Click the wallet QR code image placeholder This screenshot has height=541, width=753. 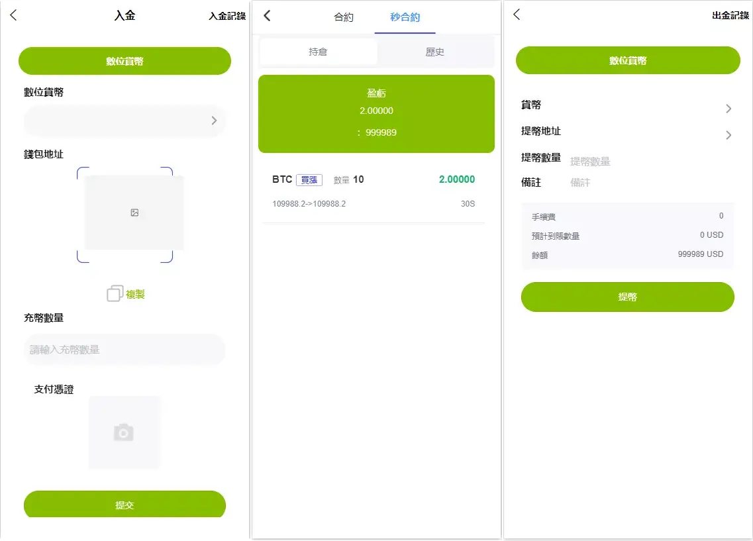(134, 213)
